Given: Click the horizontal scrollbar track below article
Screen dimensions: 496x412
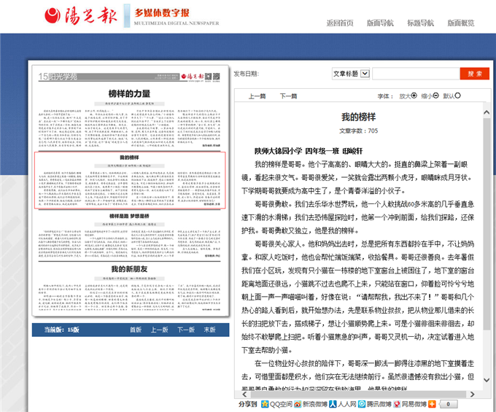Looking at the screenshot, I should tap(358, 394).
